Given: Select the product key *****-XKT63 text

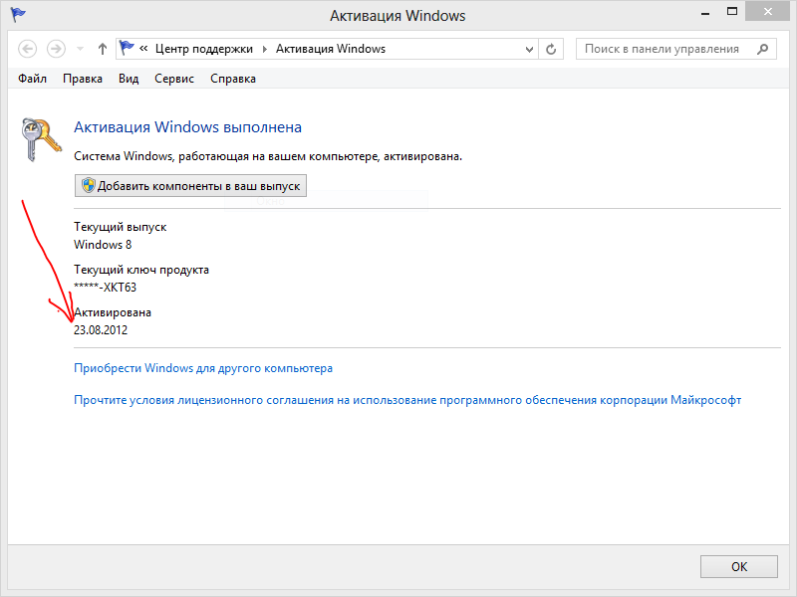Looking at the screenshot, I should 106,288.
